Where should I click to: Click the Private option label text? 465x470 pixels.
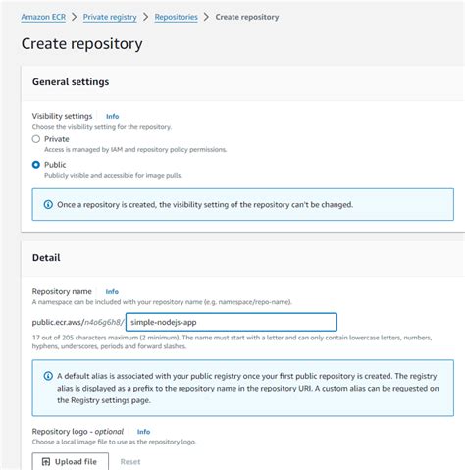tap(57, 139)
